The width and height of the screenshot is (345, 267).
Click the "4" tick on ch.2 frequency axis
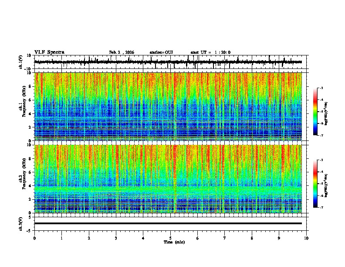30,186
